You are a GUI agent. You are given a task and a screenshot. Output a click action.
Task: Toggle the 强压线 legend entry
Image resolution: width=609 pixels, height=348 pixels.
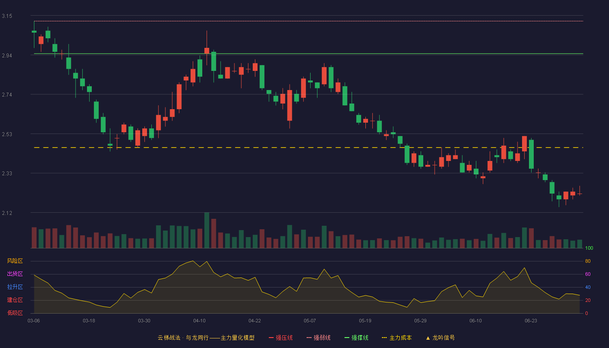click(x=281, y=338)
